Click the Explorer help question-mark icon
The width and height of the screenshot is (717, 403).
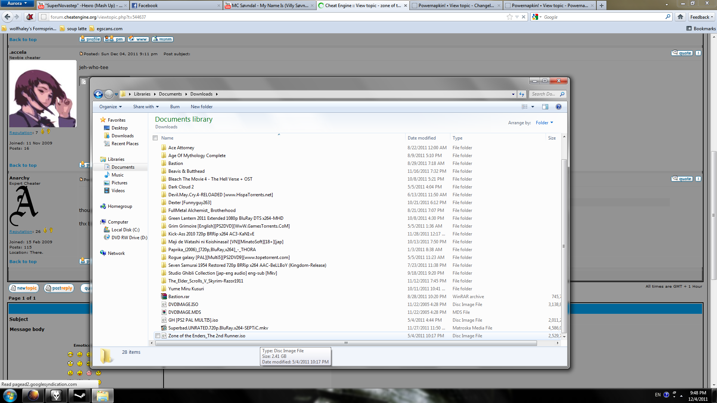pyautogui.click(x=559, y=107)
